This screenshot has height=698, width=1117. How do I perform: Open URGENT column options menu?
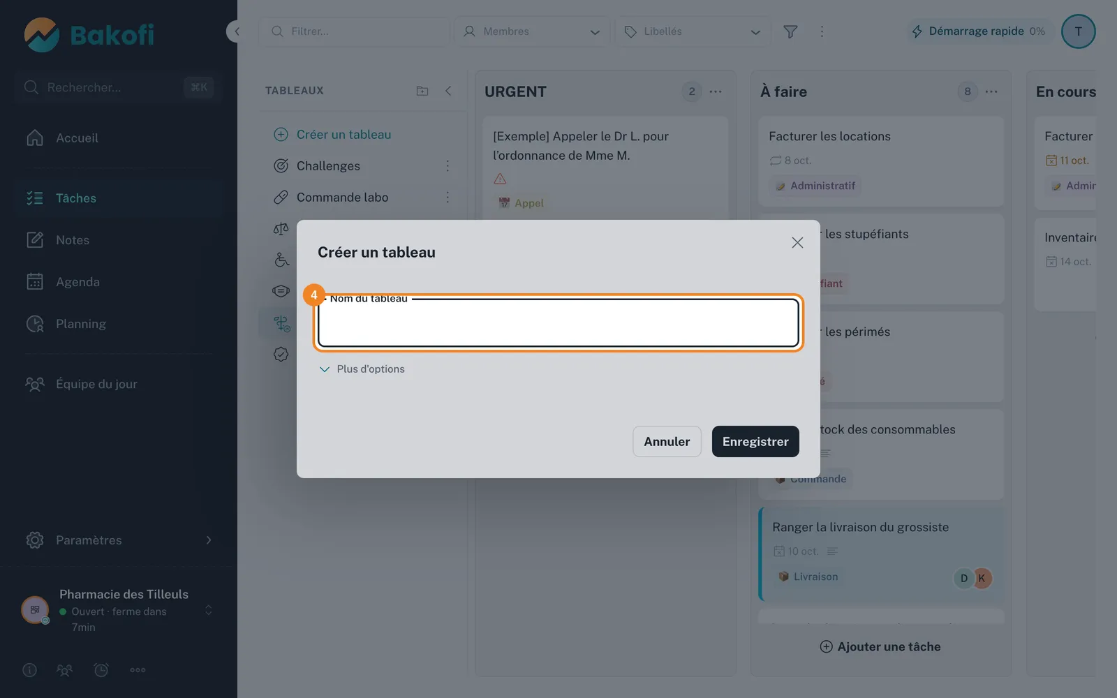point(716,91)
